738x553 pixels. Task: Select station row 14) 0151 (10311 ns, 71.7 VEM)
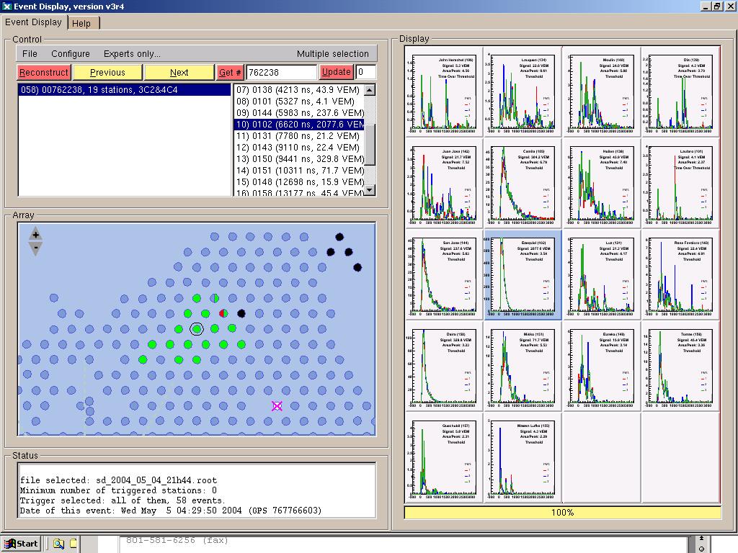pyautogui.click(x=299, y=170)
